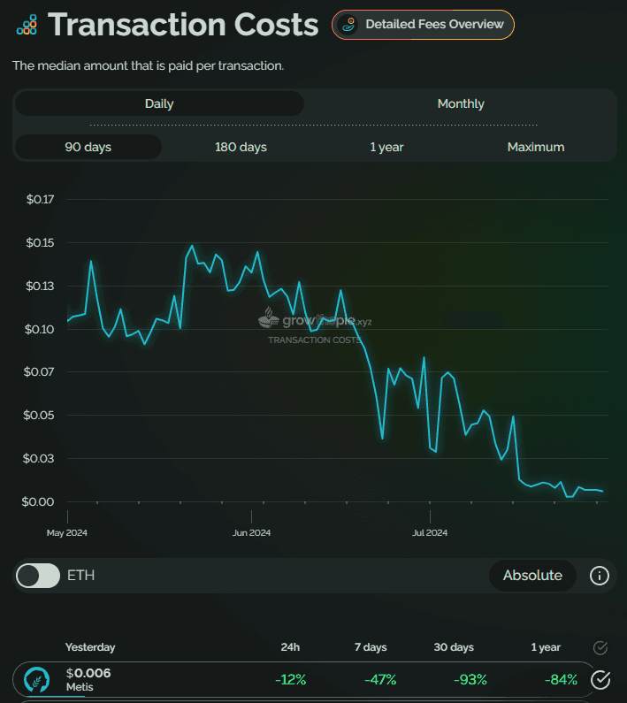Select the 90 days timespan
This screenshot has height=703, width=627.
pyautogui.click(x=88, y=147)
